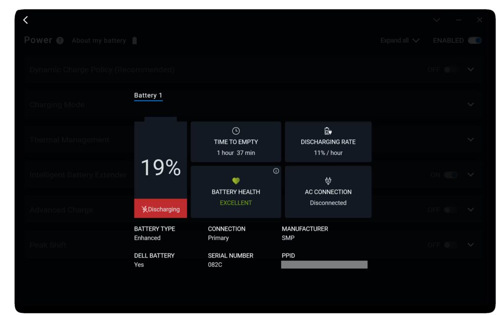Click the red Discharging status button
This screenshot has width=504, height=315.
tap(160, 209)
